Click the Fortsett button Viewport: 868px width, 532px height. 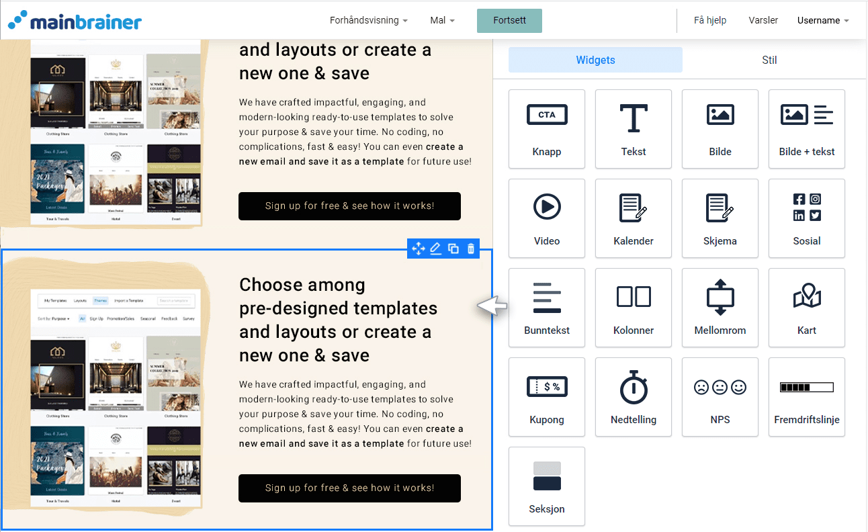pyautogui.click(x=509, y=20)
